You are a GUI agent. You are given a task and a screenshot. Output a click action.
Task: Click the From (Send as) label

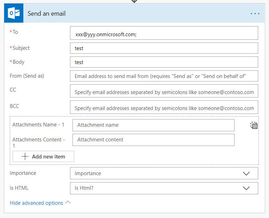coord(27,76)
